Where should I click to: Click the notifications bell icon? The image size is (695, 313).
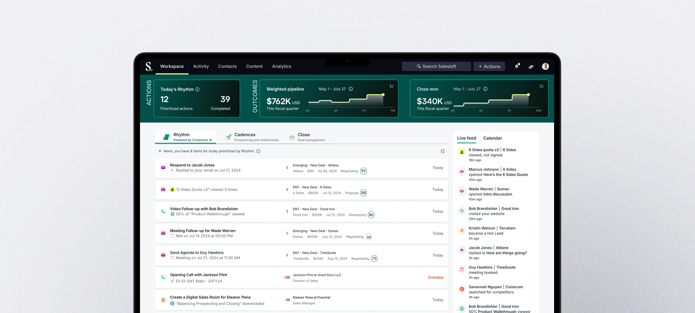(517, 66)
